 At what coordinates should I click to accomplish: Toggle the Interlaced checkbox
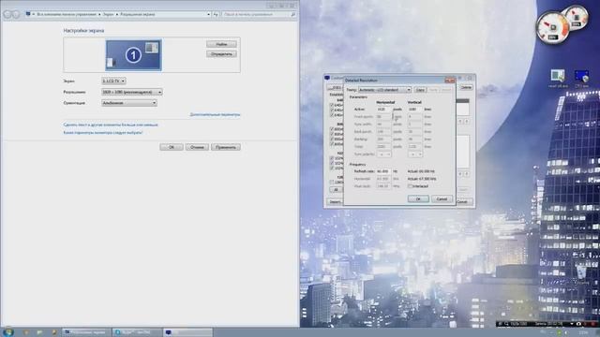[410, 186]
